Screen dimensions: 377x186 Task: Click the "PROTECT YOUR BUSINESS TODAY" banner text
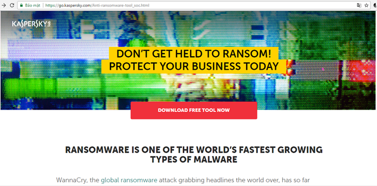(194, 67)
